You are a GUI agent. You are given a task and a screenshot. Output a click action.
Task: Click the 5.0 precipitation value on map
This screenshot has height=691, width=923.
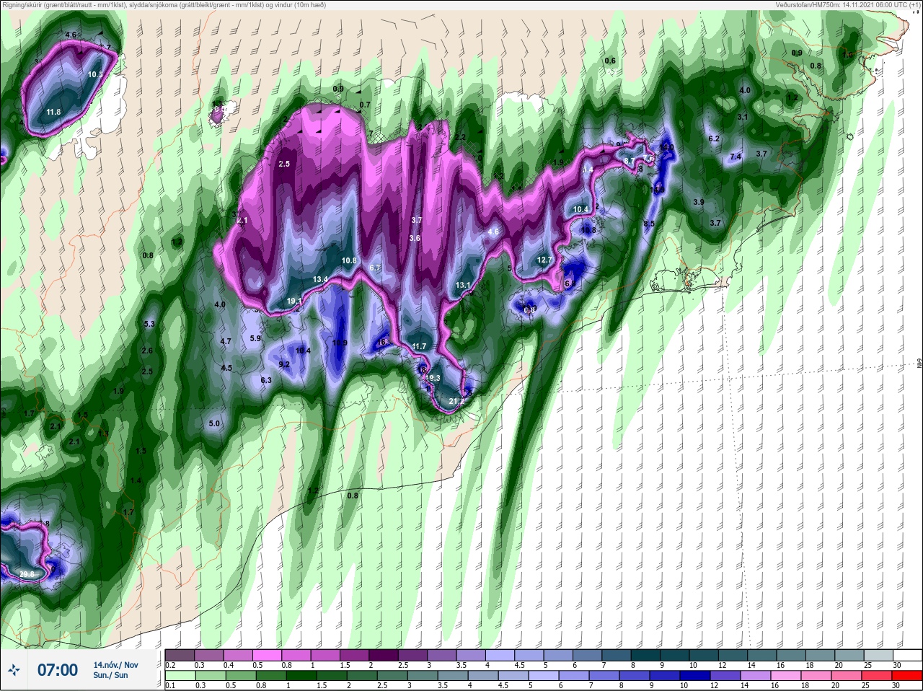point(214,423)
